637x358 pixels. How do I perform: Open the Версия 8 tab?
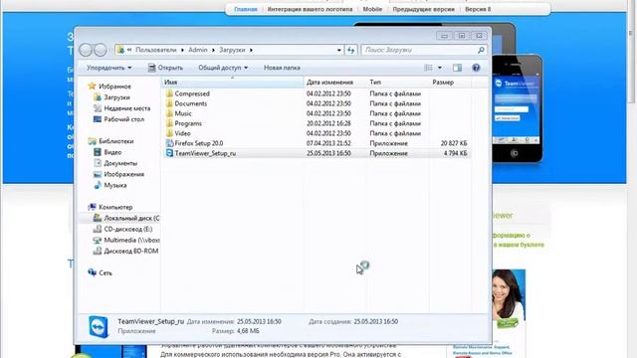[478, 9]
